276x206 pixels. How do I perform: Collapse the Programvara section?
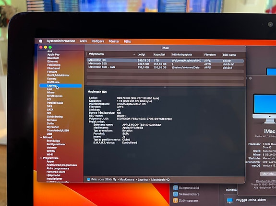(x=41, y=158)
